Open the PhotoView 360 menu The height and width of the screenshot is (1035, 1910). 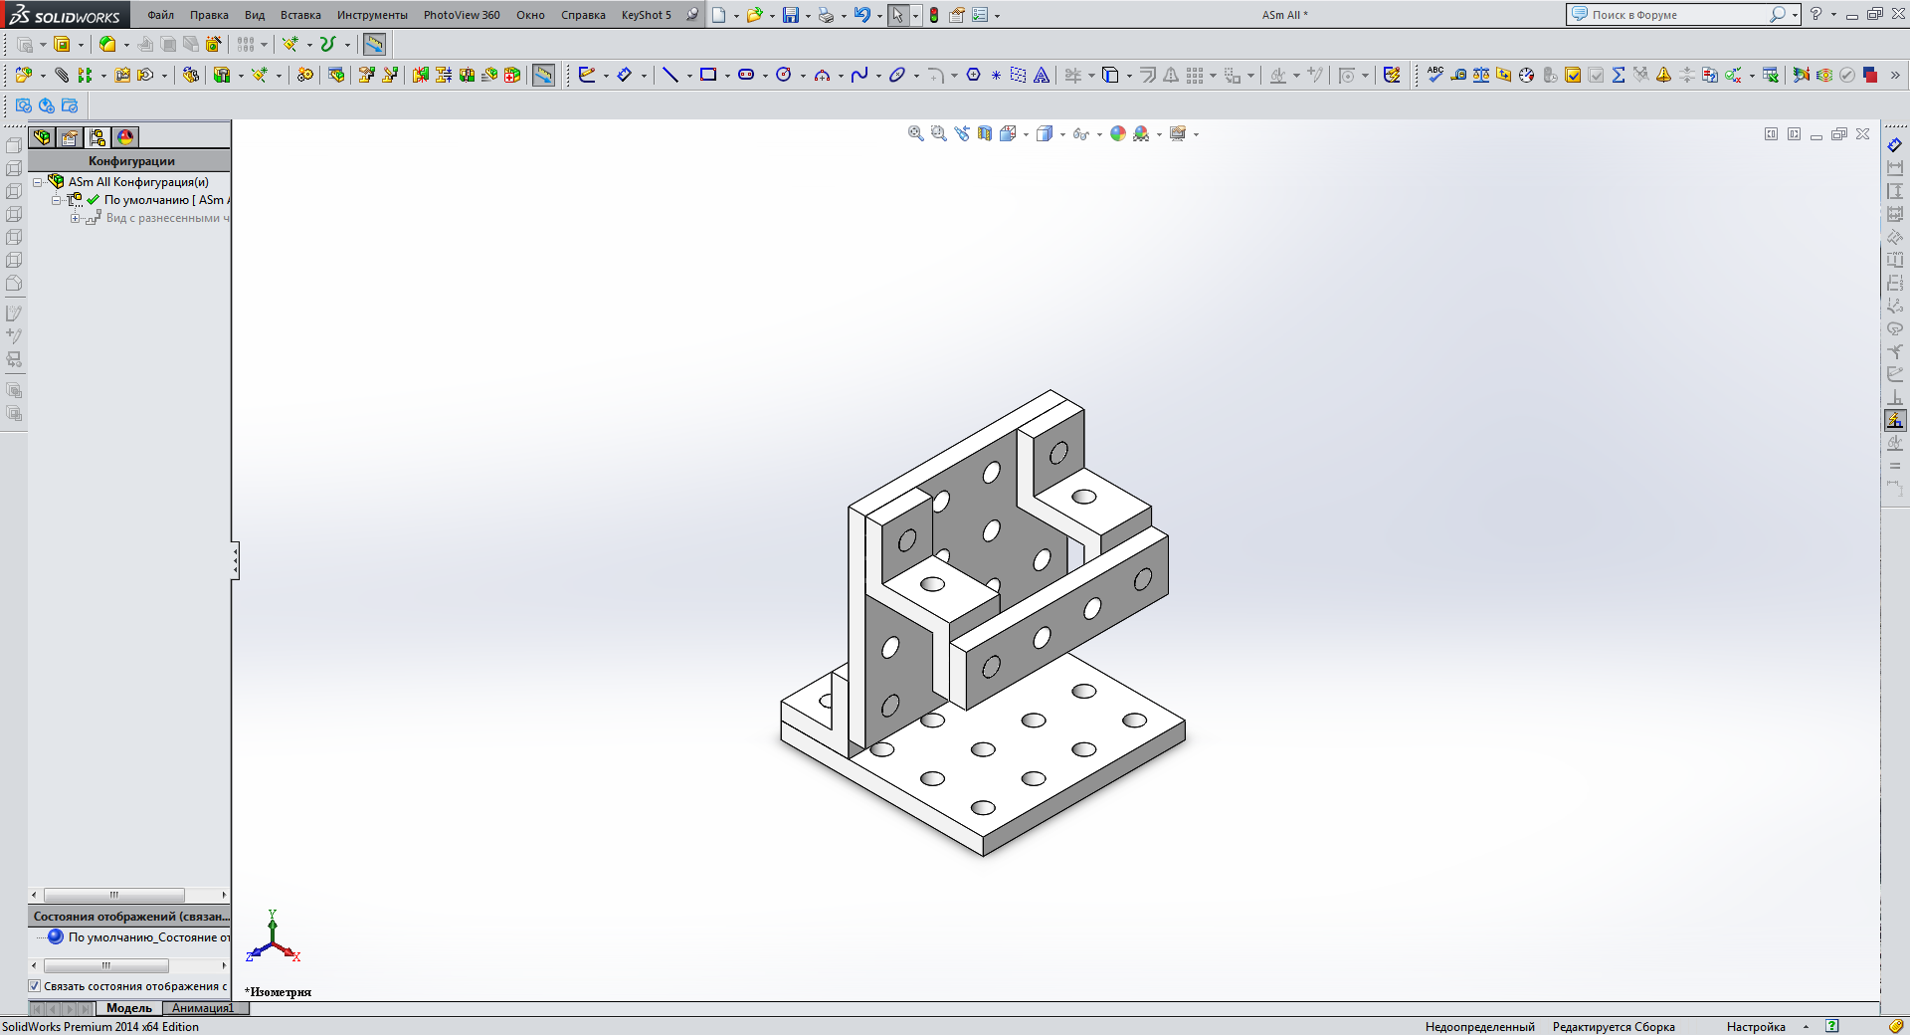tap(462, 15)
